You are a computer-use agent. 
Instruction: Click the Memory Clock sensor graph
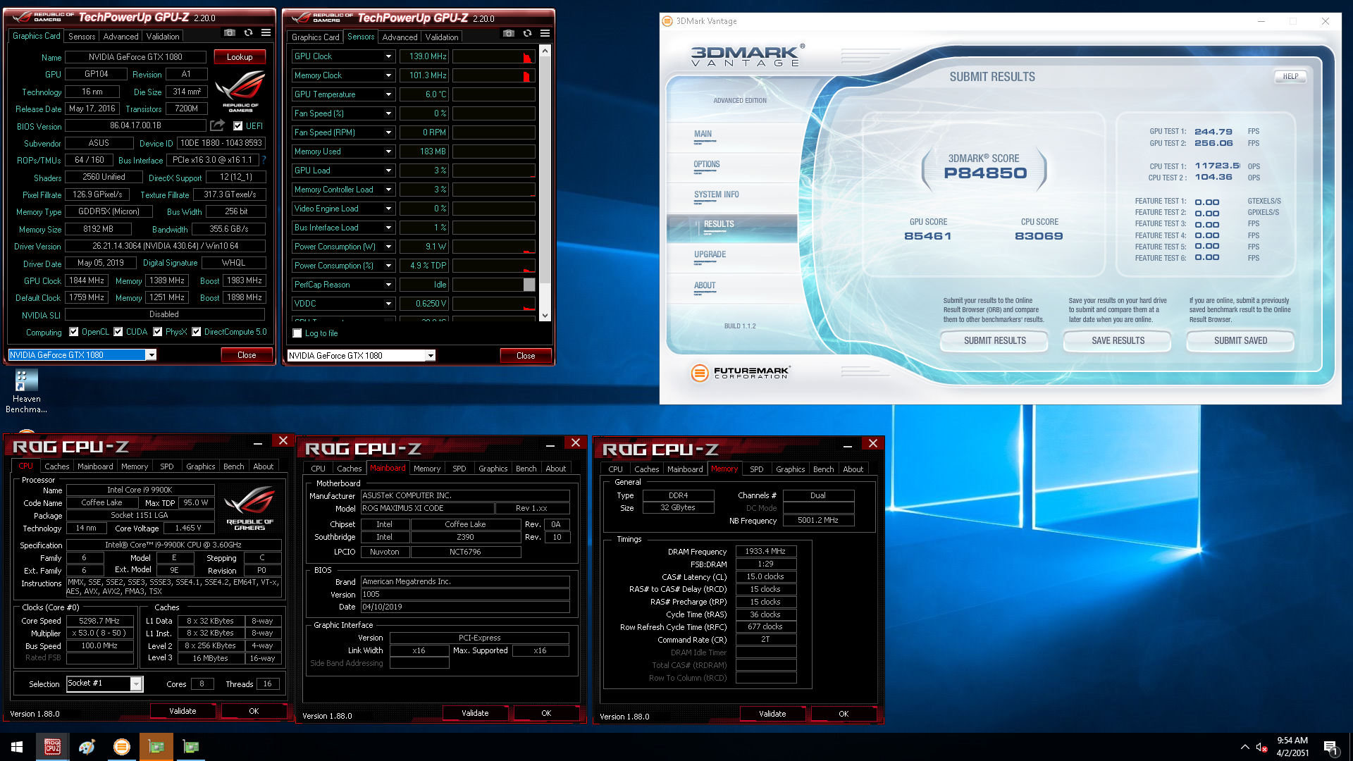pyautogui.click(x=493, y=75)
